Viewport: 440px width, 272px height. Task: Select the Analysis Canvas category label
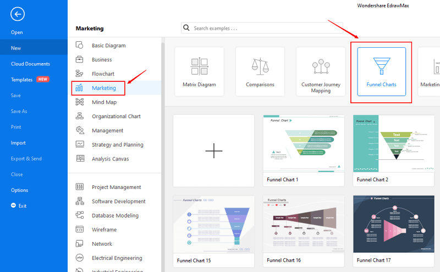pos(111,159)
